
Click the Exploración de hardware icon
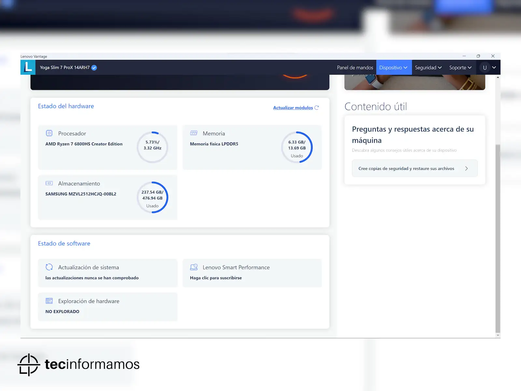pos(49,301)
